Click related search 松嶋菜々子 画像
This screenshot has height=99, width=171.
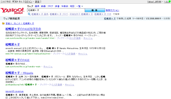pyautogui.click(x=40, y=14)
